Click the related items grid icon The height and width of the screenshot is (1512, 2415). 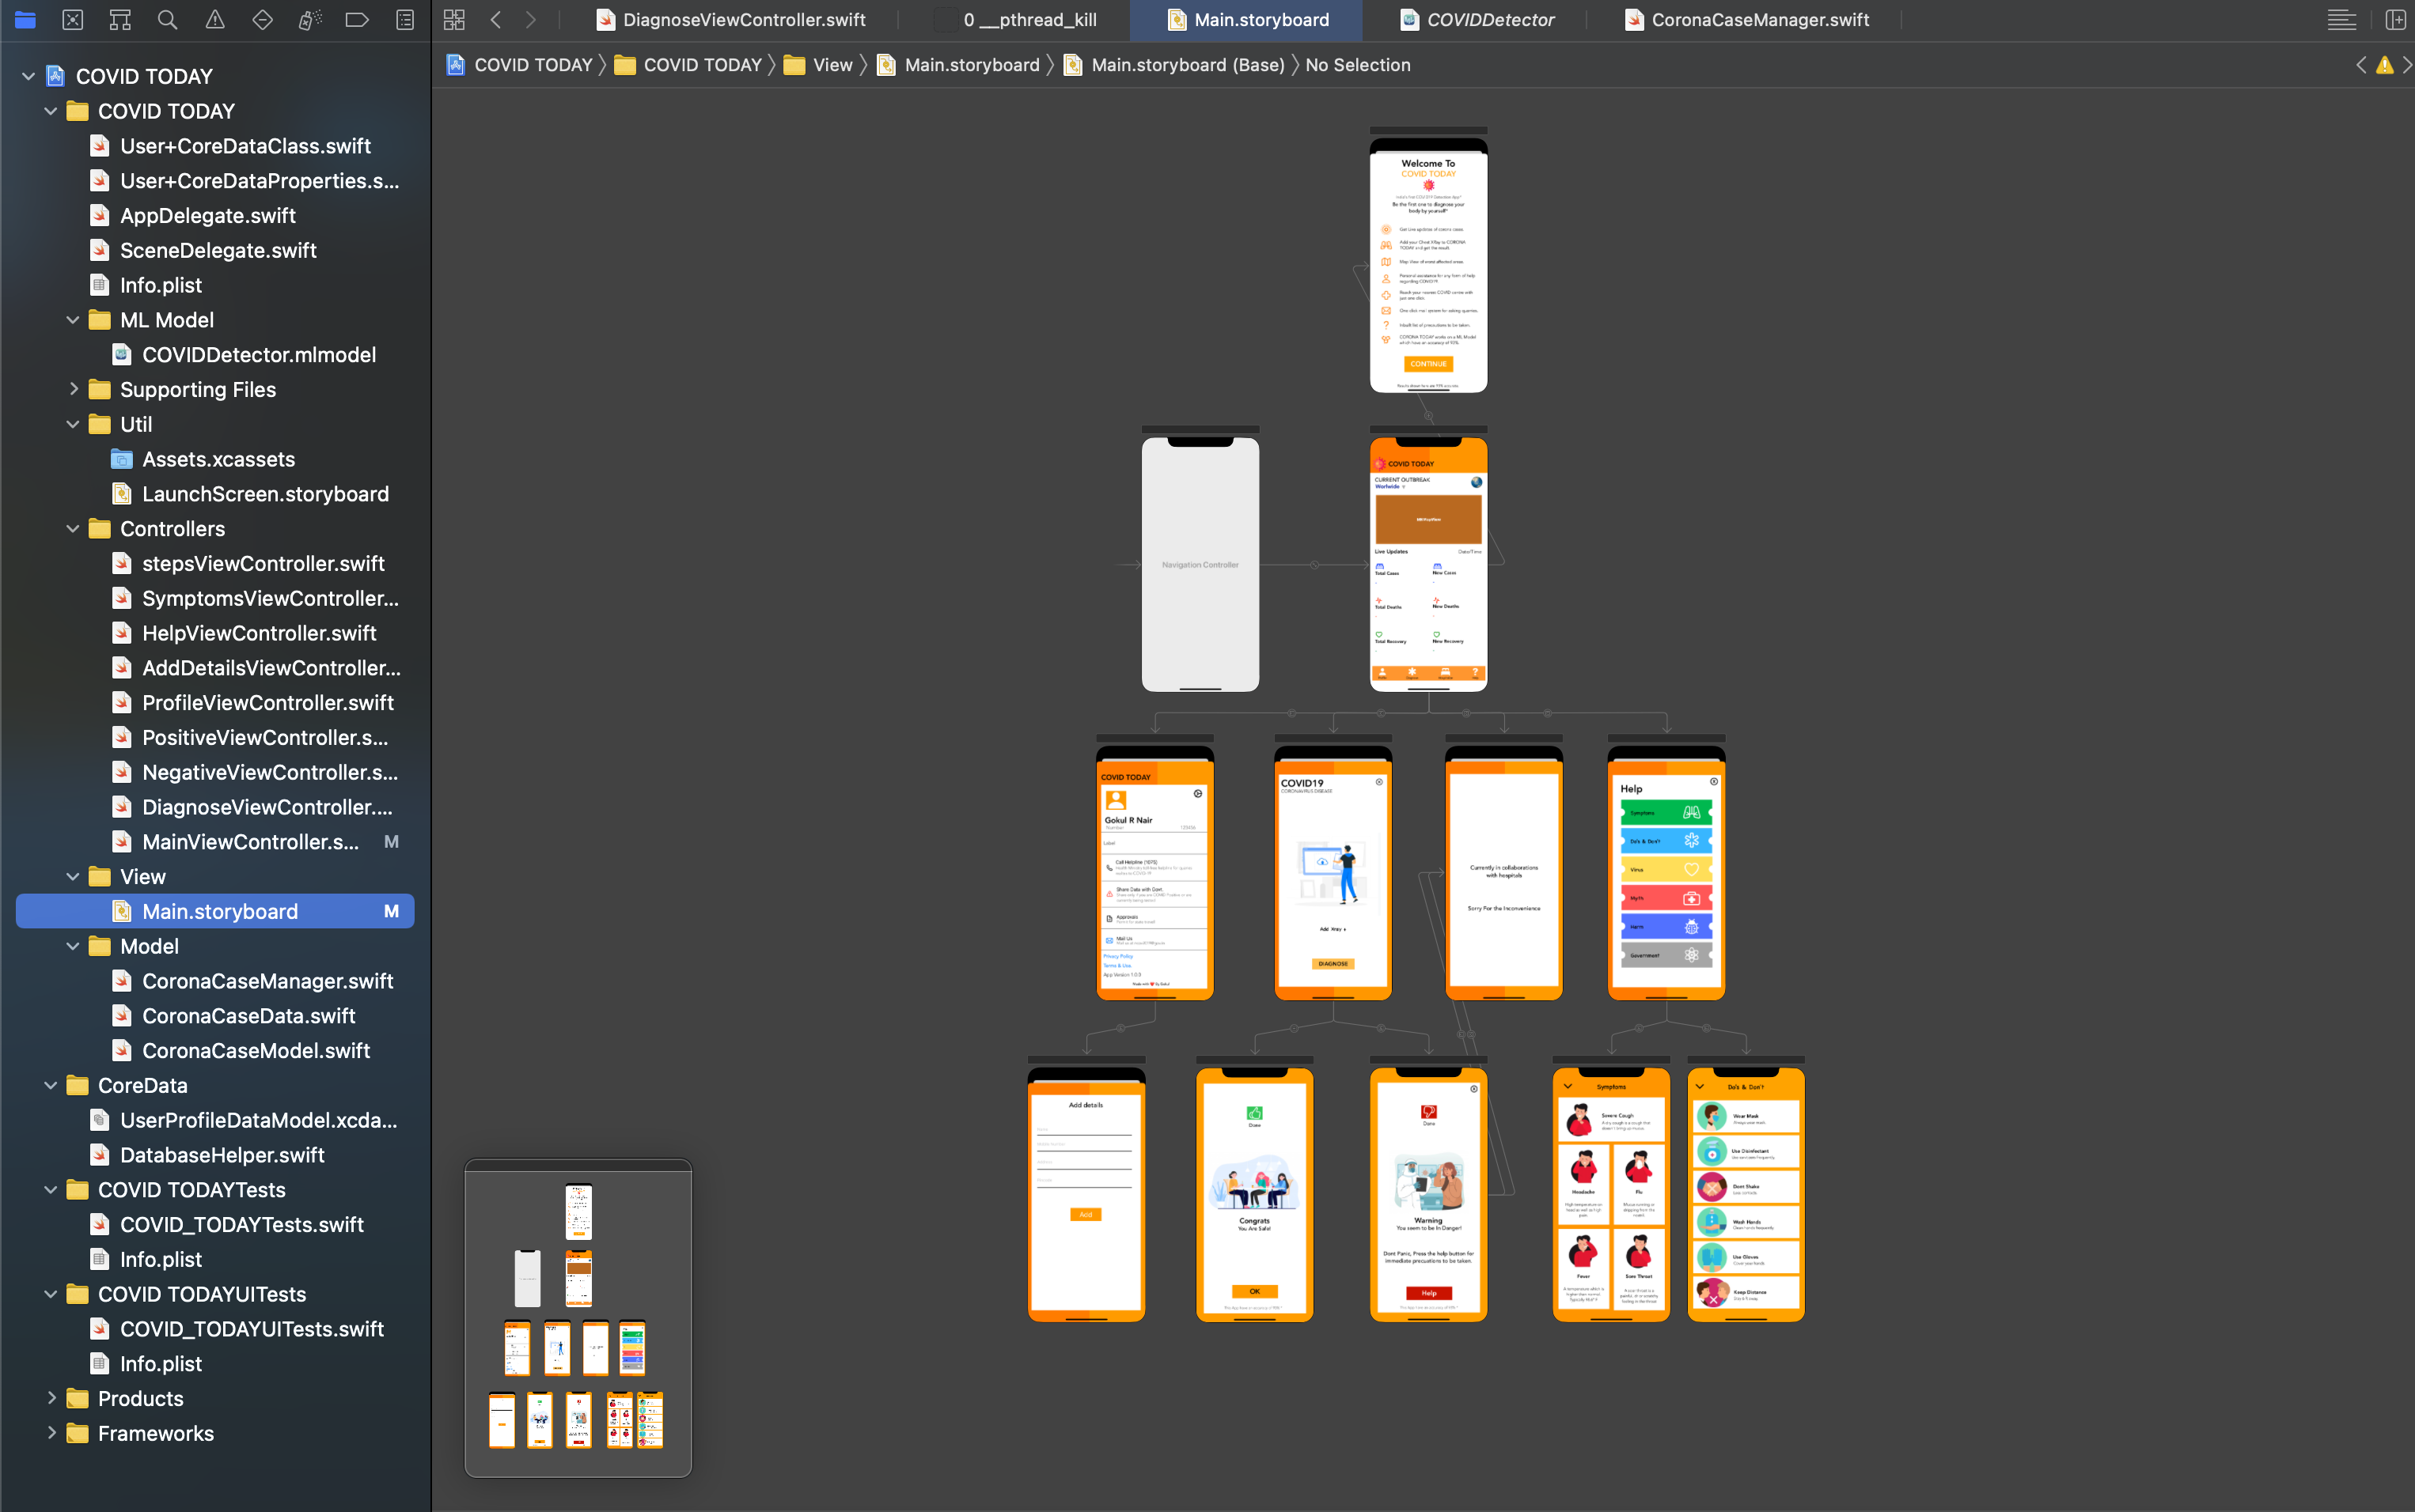tap(454, 20)
